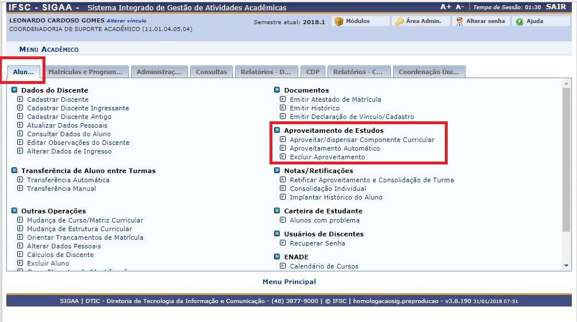Click the arrow icon beside Cadastrar Discente
This screenshot has height=322, width=577.
pyautogui.click(x=20, y=99)
